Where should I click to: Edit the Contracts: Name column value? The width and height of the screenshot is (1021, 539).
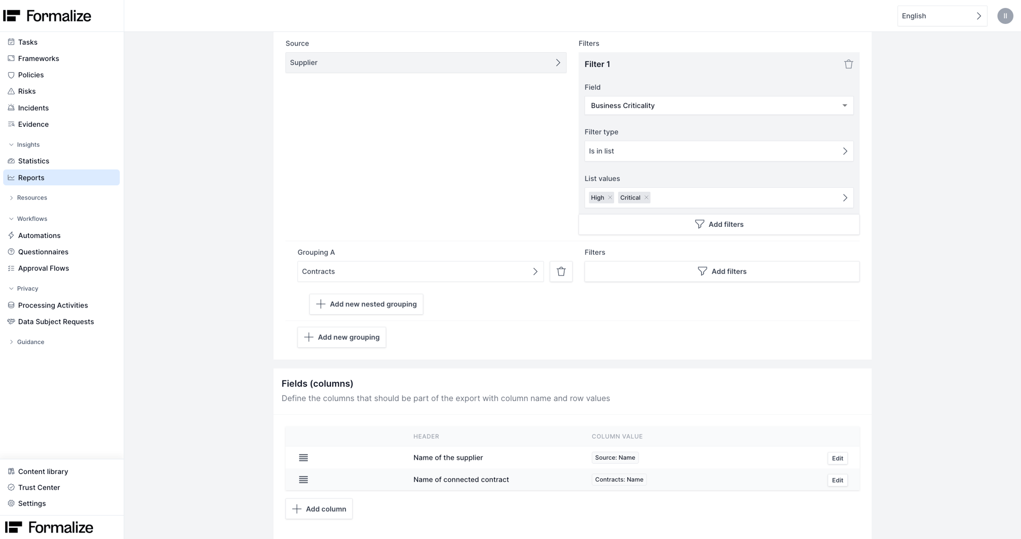pyautogui.click(x=837, y=480)
